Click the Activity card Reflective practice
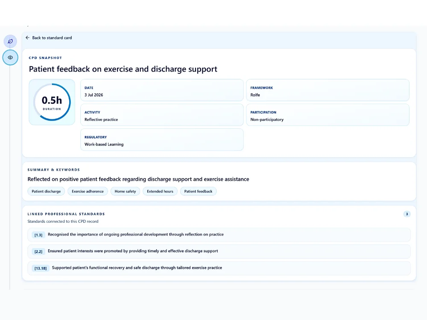Screen dimensions: 427x320 point(162,115)
